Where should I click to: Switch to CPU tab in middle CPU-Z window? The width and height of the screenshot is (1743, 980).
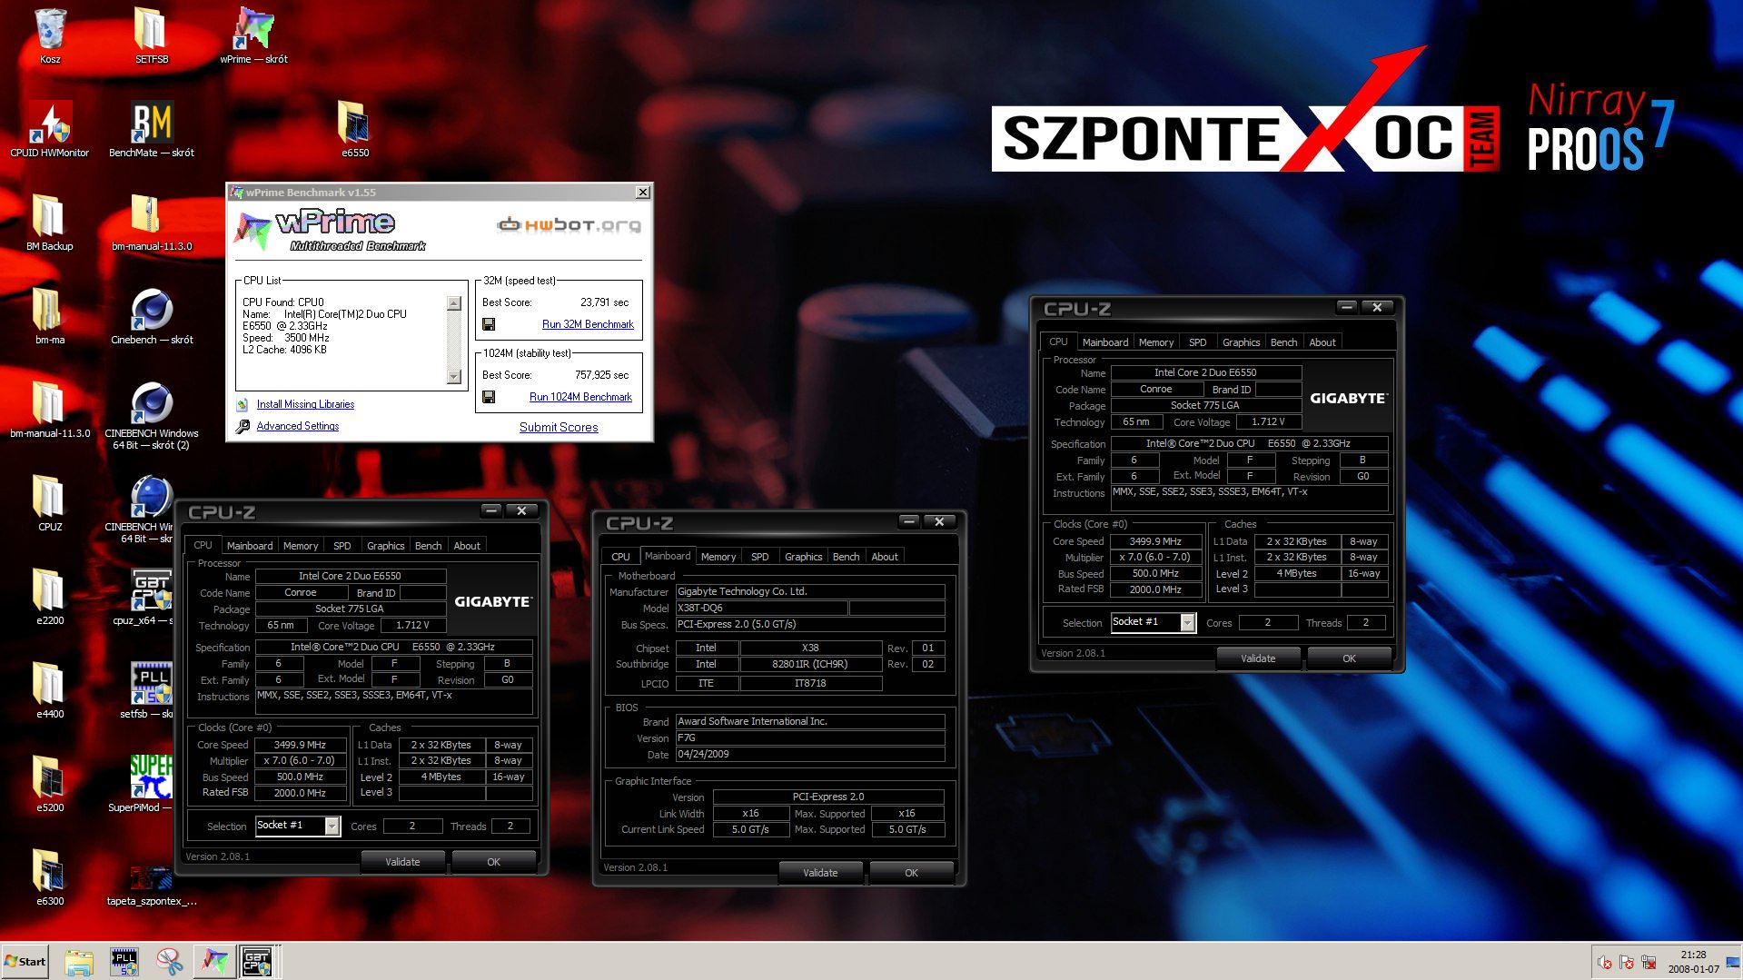[620, 557]
